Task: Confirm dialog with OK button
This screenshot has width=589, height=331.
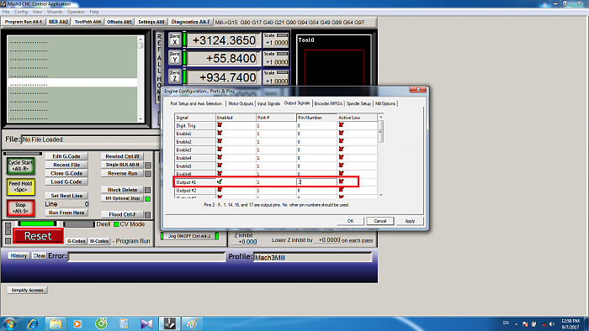Action: click(351, 221)
